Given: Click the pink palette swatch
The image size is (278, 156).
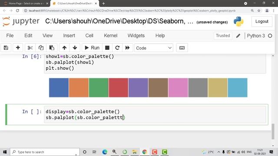Looking at the screenshot, I should pos(178,88).
